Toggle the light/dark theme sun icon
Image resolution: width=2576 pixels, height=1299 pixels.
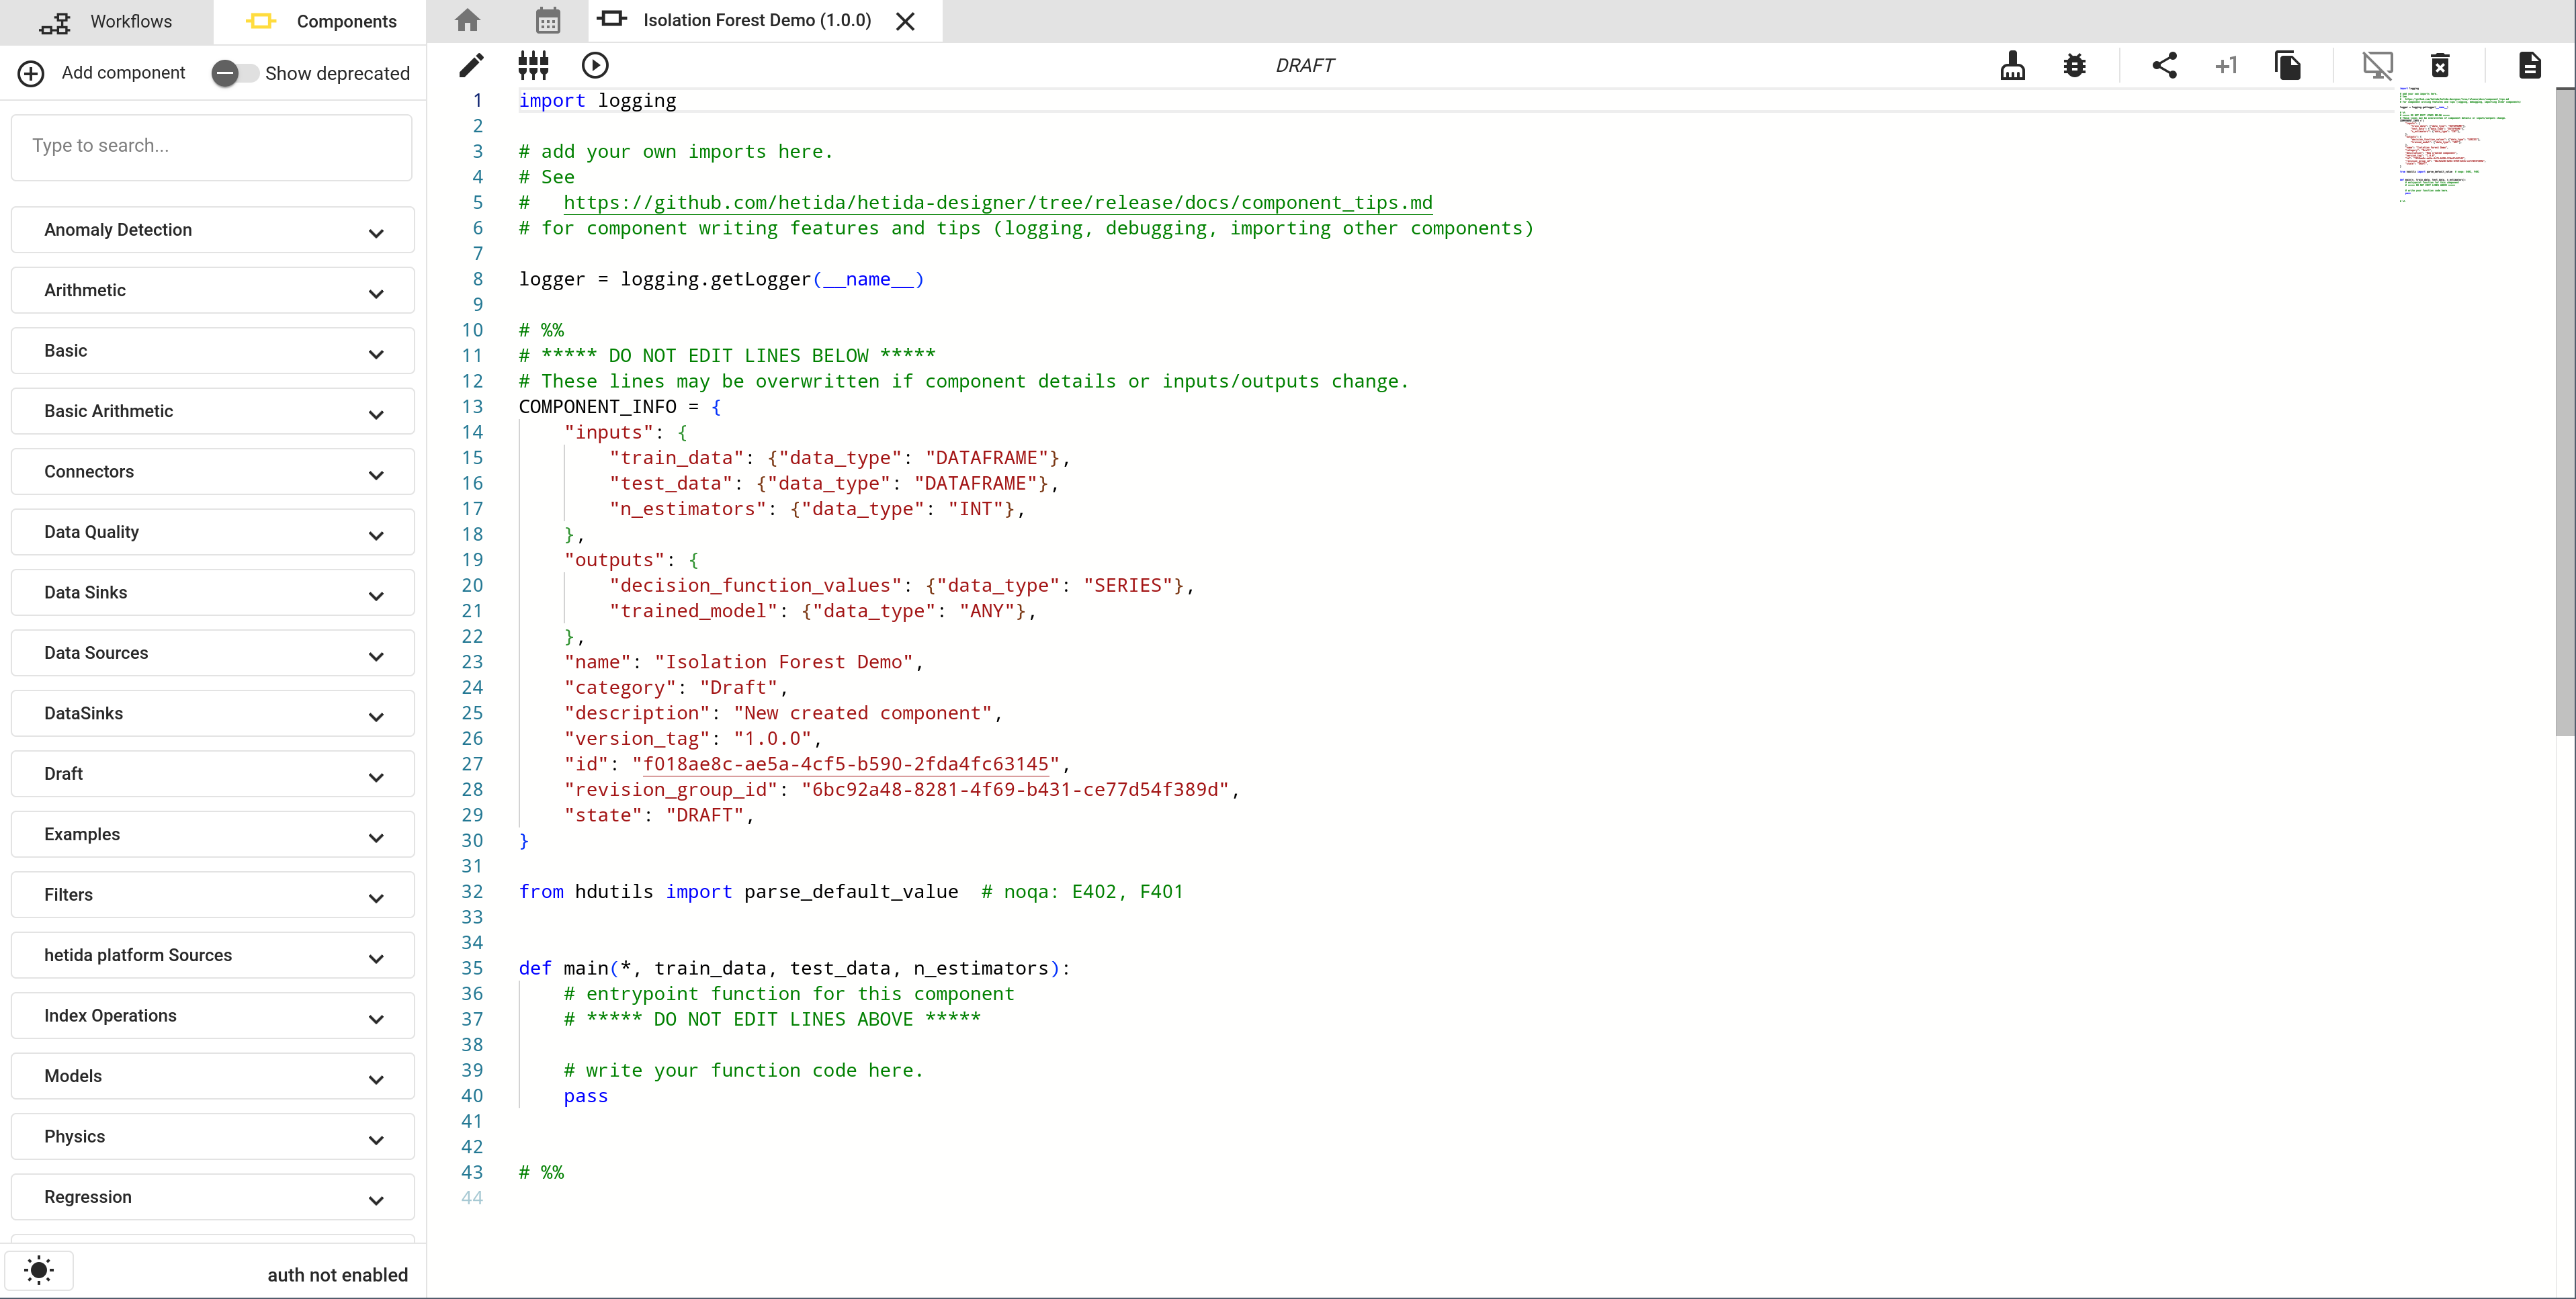(39, 1270)
